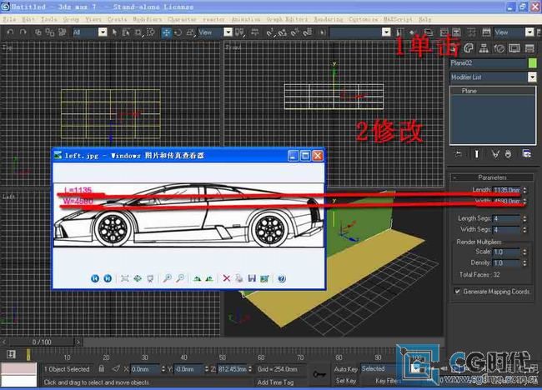This screenshot has width=542, height=390.
Task: Open the File menu
Action: 9,19
